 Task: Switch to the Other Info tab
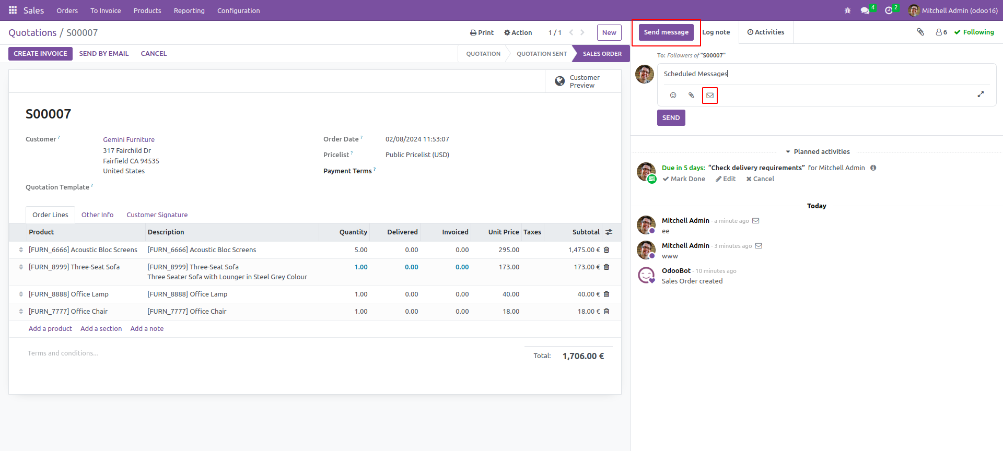point(97,215)
